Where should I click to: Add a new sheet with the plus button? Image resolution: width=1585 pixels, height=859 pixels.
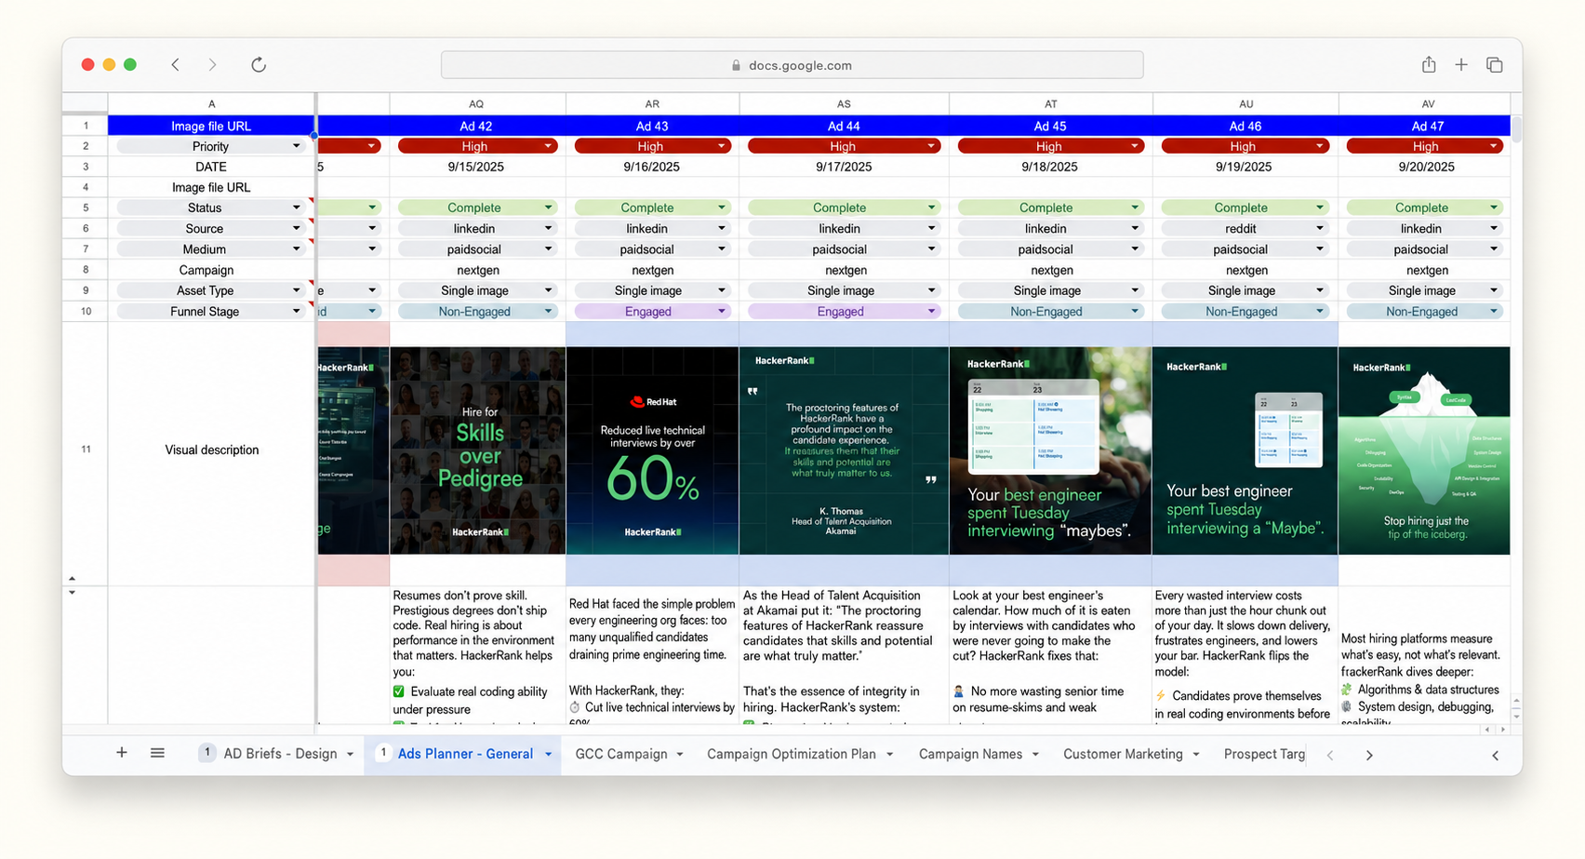(122, 753)
